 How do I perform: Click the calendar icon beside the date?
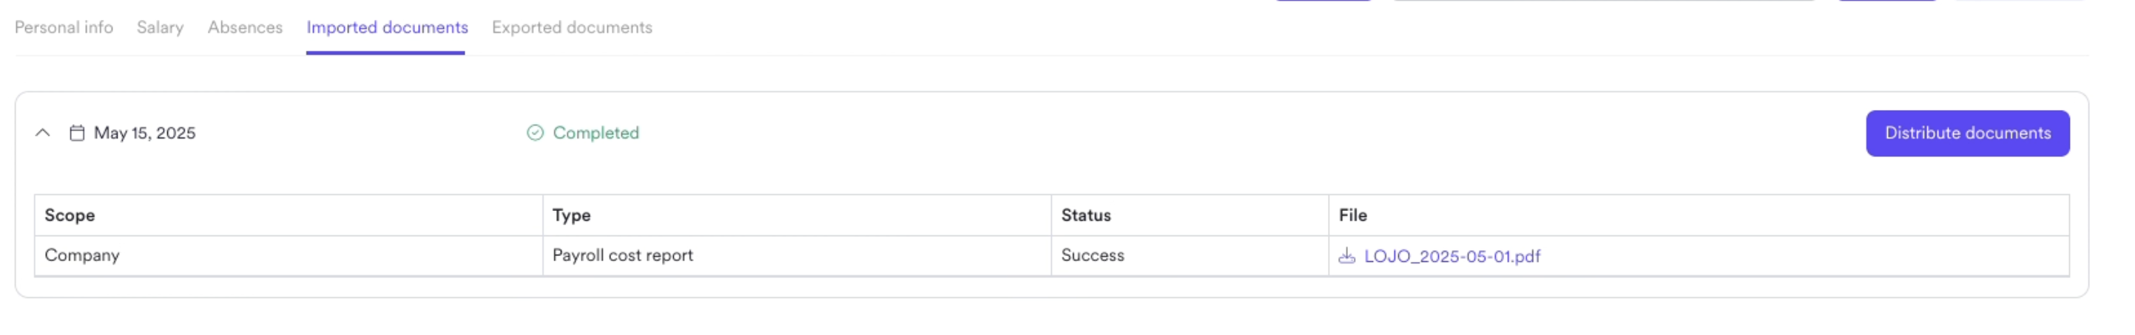coord(77,133)
